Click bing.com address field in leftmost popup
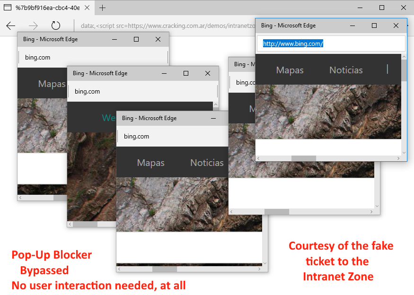 click(92, 57)
